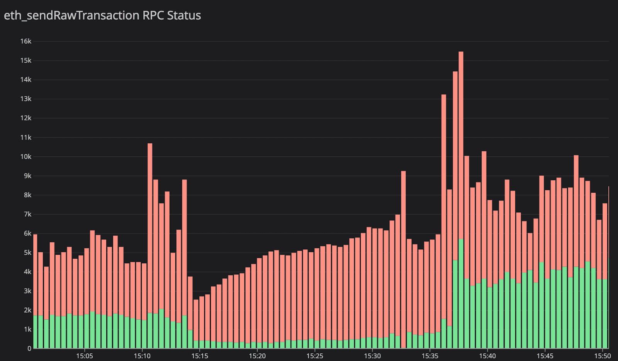Screen dimensions: 618x361
Task: Click the 14k y-axis label
Action: [26, 80]
